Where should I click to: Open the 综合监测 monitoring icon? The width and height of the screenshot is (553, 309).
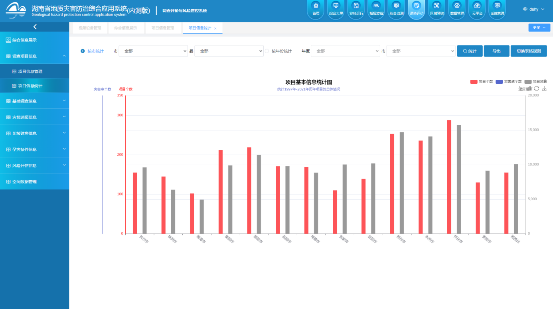pyautogui.click(x=396, y=9)
